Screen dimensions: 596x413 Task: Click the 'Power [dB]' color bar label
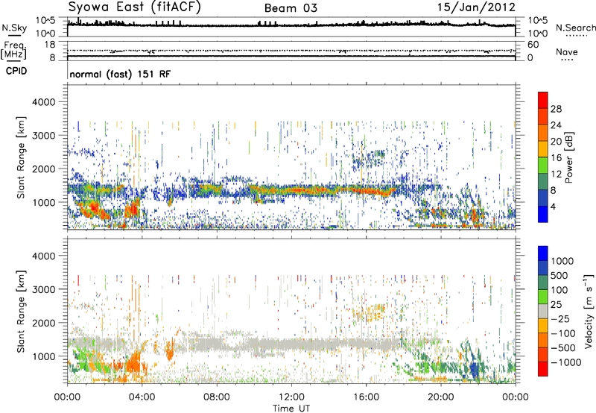pos(568,157)
